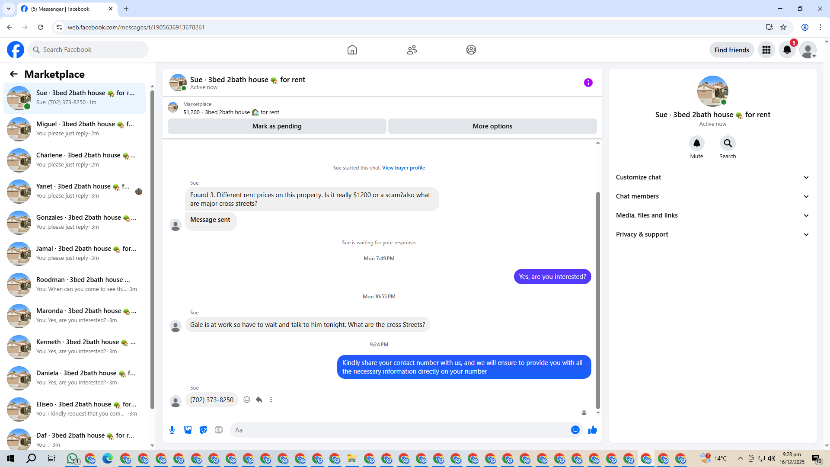Viewport: 830px width, 467px height.
Task: Open the Groups icon in top navigation
Action: (x=471, y=50)
